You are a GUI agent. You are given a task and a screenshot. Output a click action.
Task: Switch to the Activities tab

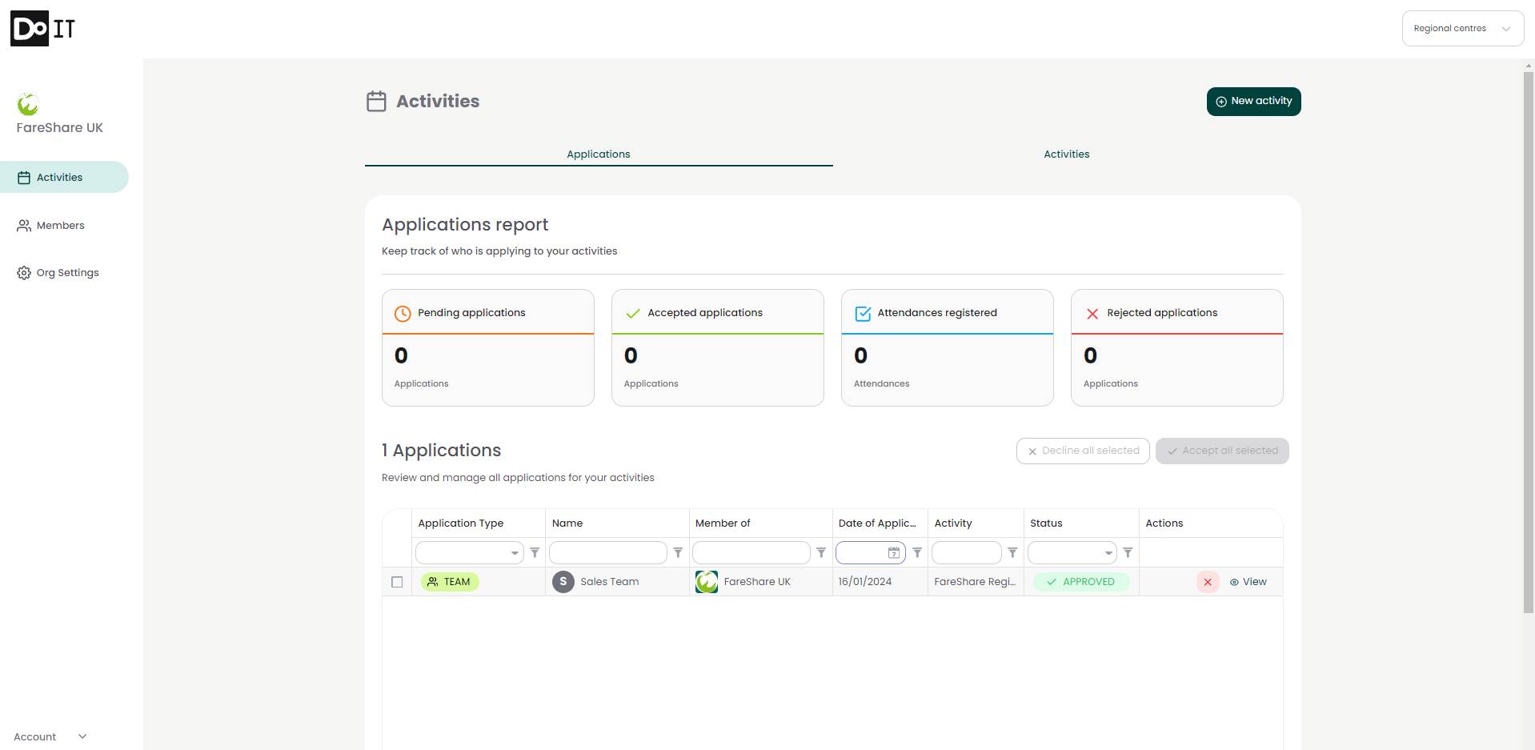point(1066,154)
